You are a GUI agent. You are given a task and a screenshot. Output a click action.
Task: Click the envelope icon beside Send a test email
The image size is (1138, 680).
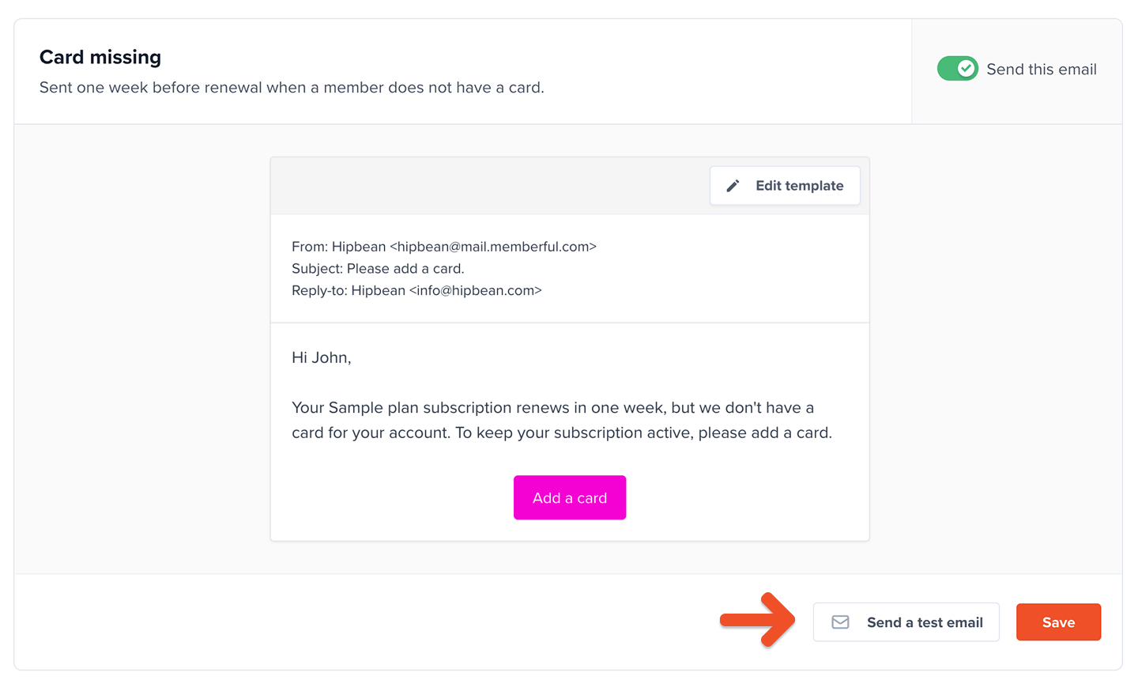point(841,622)
